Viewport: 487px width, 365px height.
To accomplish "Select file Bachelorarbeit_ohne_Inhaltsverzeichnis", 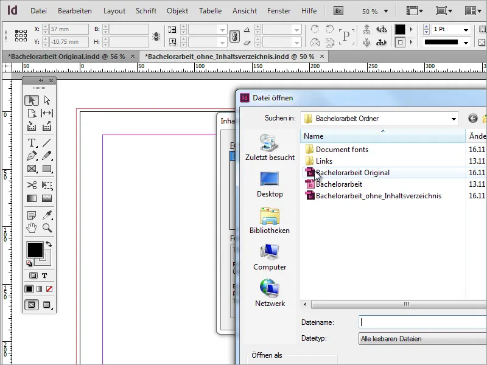I will coord(373,196).
